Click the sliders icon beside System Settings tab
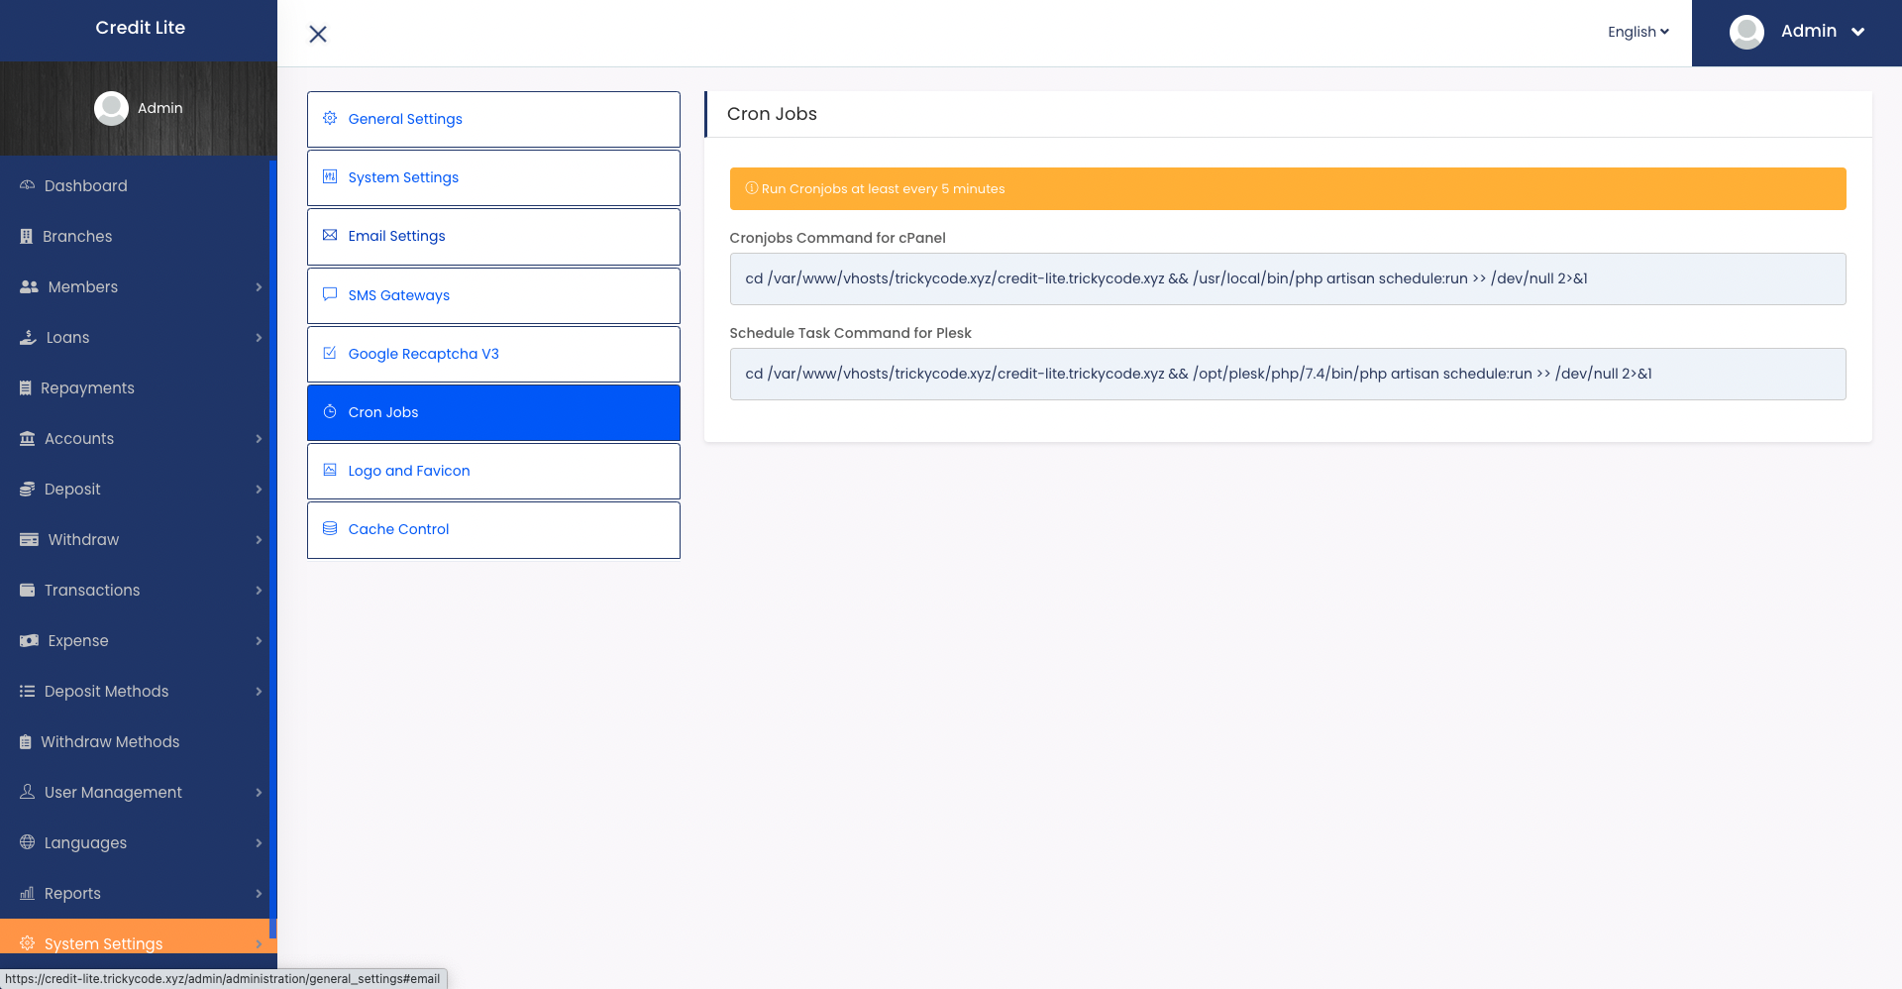 [x=330, y=176]
